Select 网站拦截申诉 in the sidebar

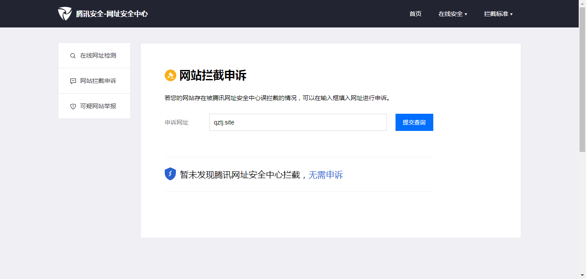click(94, 81)
